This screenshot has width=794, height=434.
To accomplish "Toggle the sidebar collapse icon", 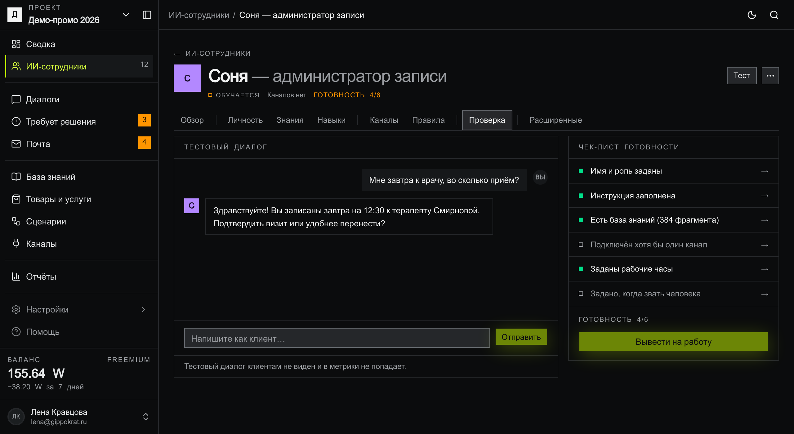I will (147, 15).
